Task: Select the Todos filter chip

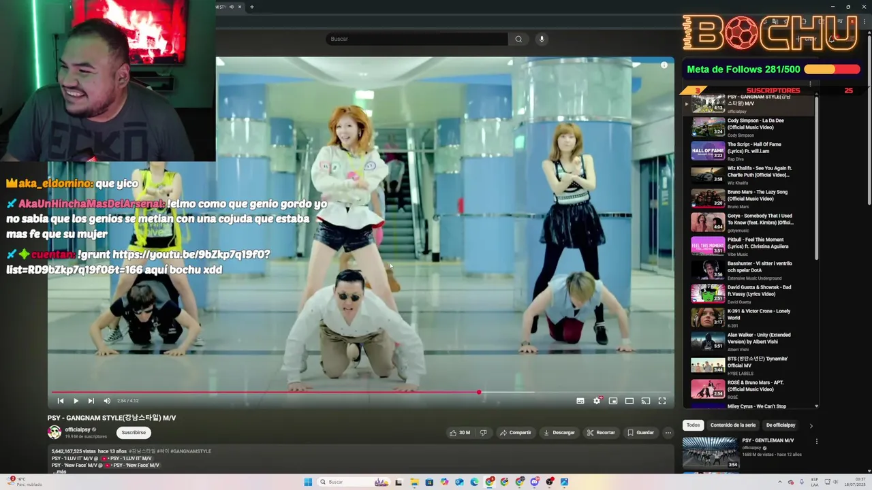Action: tap(693, 425)
